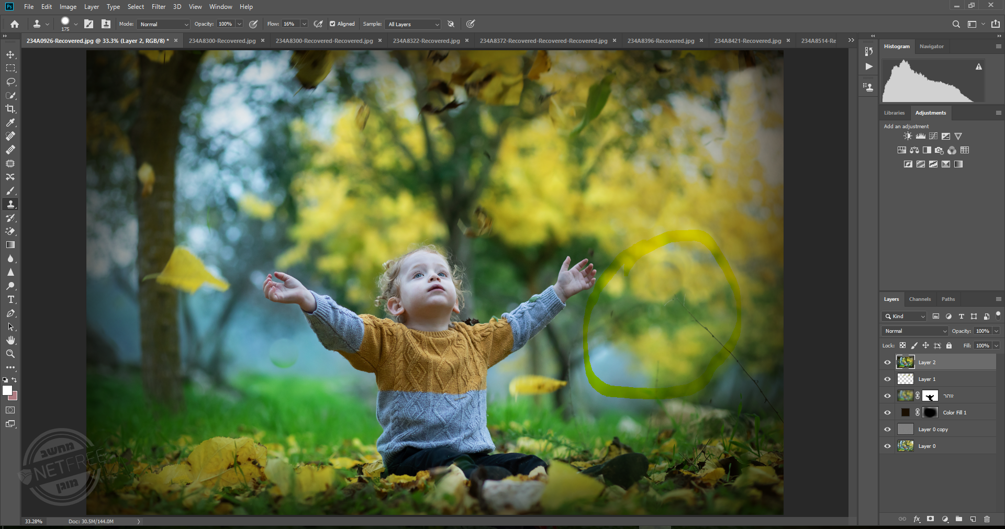Add a Levels adjustment
The image size is (1005, 529).
pos(920,136)
